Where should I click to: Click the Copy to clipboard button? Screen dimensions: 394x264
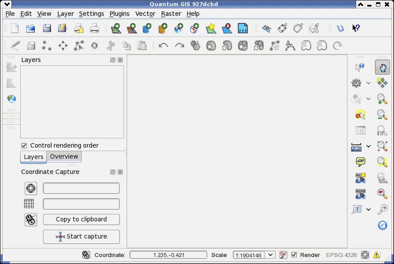coord(81,219)
